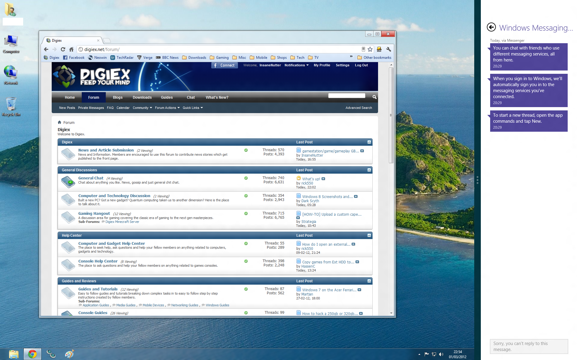The height and width of the screenshot is (360, 577).
Task: Open Digiex Minecraft Server sub-forum
Action: click(122, 222)
